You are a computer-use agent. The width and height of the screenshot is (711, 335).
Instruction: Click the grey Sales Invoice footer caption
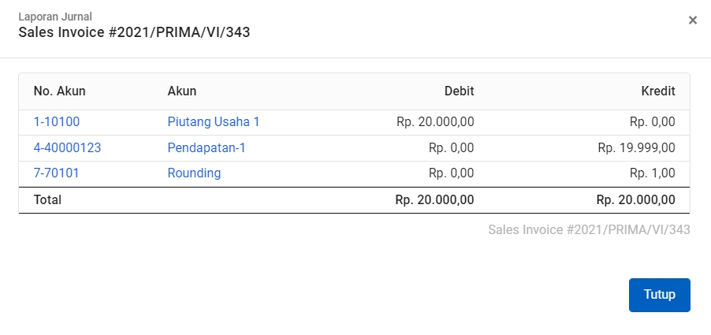tap(589, 230)
